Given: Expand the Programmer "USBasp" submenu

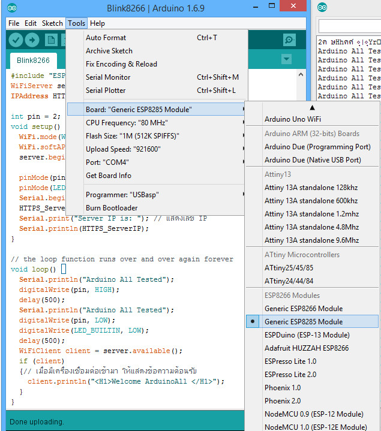Looking at the screenshot, I should point(156,195).
